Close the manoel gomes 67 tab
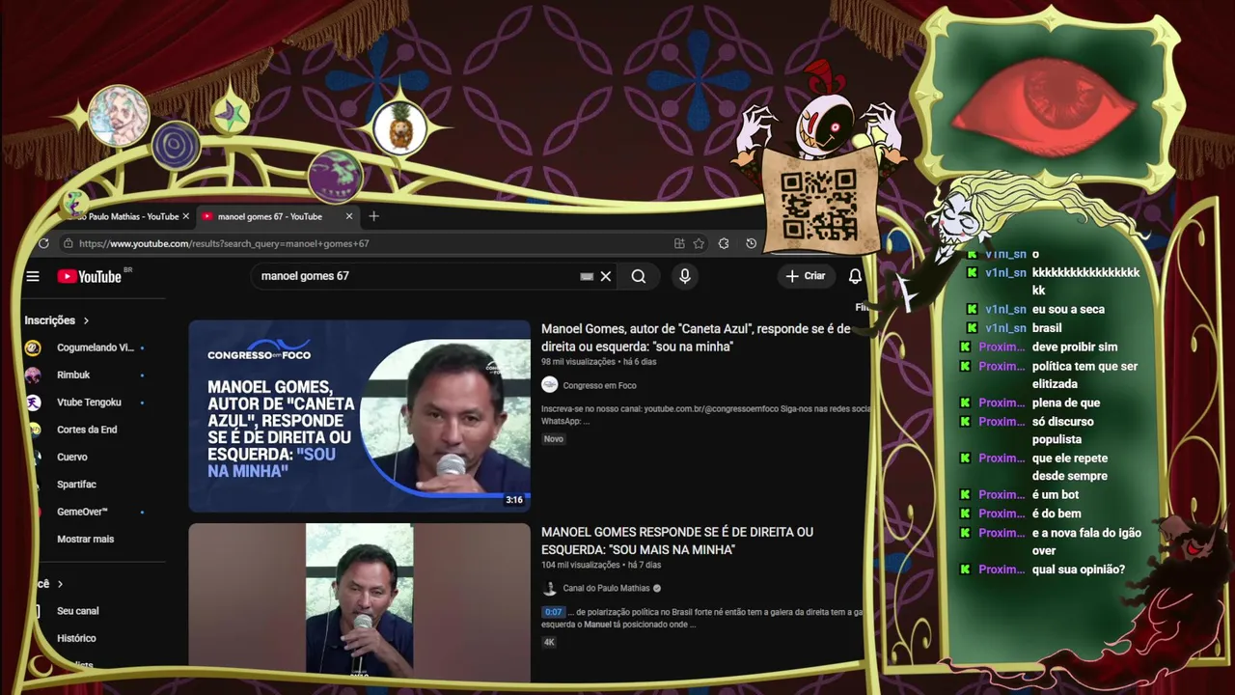 click(349, 216)
